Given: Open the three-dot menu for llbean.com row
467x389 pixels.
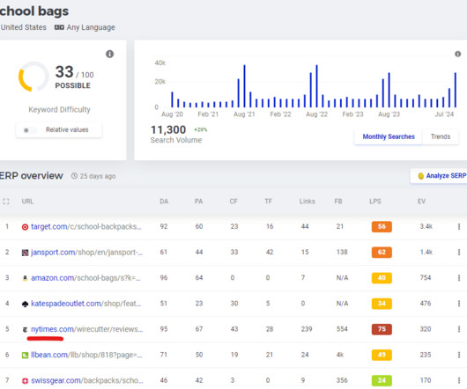Looking at the screenshot, I should pos(459,355).
